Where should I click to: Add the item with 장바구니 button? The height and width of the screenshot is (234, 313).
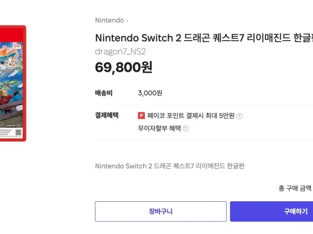[x=161, y=211]
